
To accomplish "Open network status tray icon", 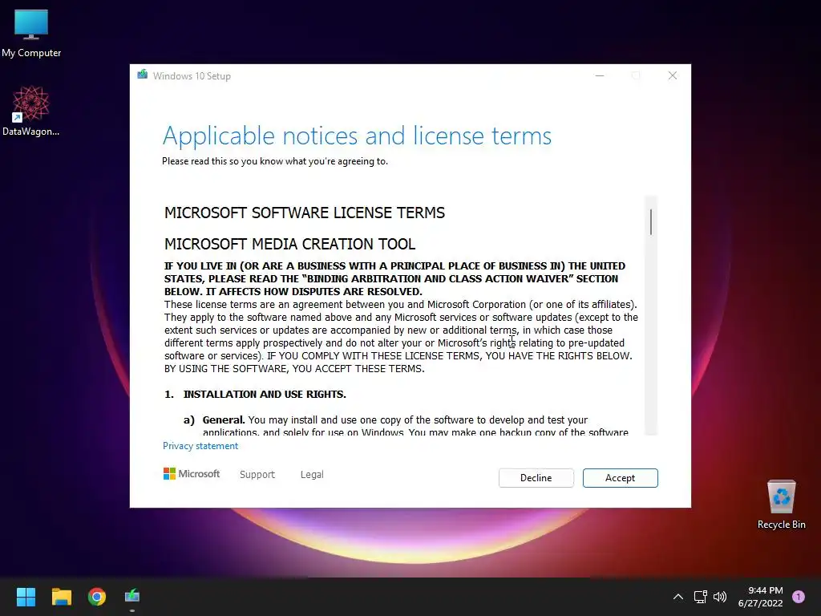I will click(x=700, y=597).
